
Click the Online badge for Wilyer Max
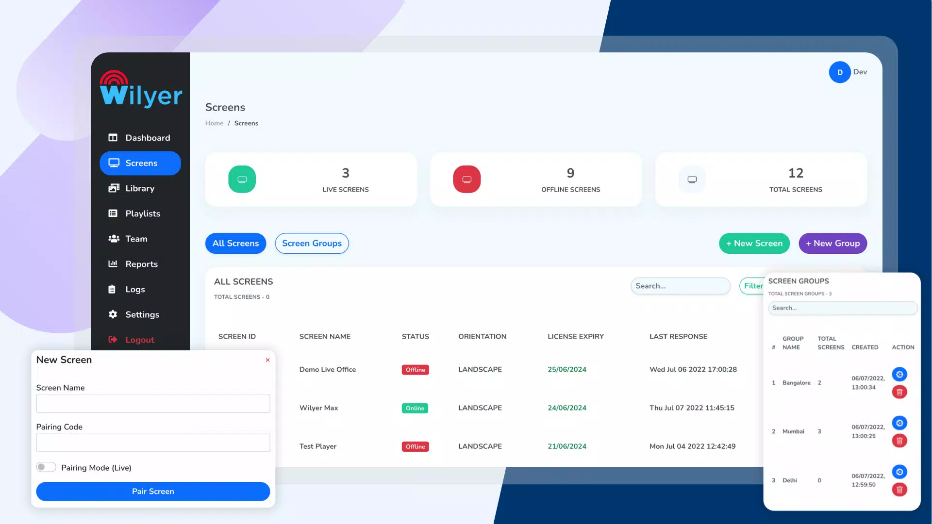[x=415, y=408]
